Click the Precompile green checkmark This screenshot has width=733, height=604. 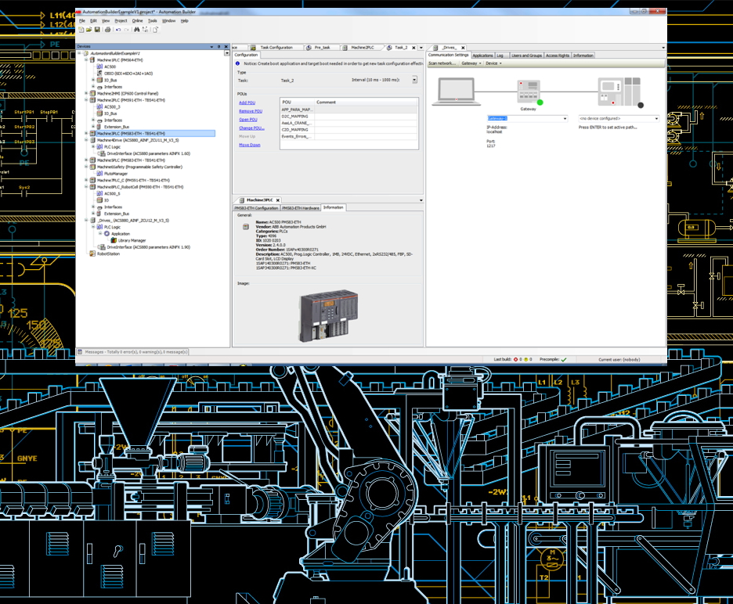tap(564, 360)
